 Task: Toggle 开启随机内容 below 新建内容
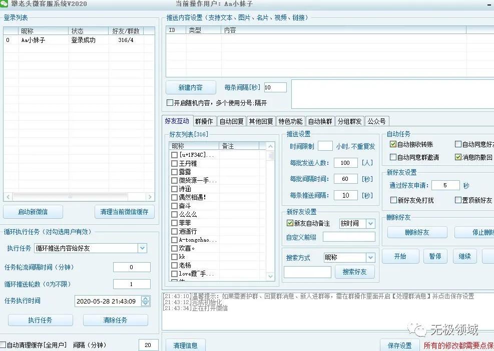pos(170,103)
